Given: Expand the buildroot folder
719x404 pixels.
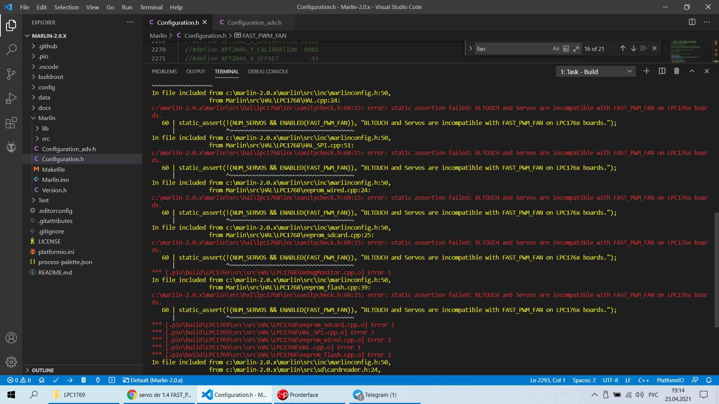Looking at the screenshot, I should 82,77.
